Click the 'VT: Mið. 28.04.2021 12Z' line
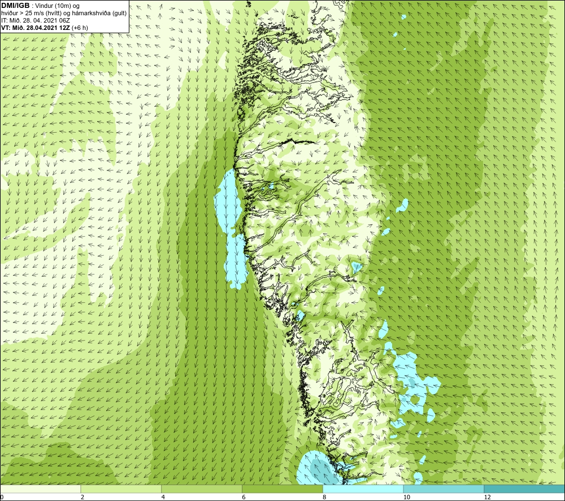This screenshot has height=501, width=565. pos(35,27)
